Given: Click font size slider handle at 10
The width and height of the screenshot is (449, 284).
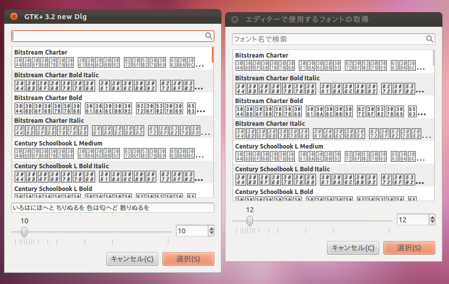Looking at the screenshot, I should pyautogui.click(x=24, y=231).
